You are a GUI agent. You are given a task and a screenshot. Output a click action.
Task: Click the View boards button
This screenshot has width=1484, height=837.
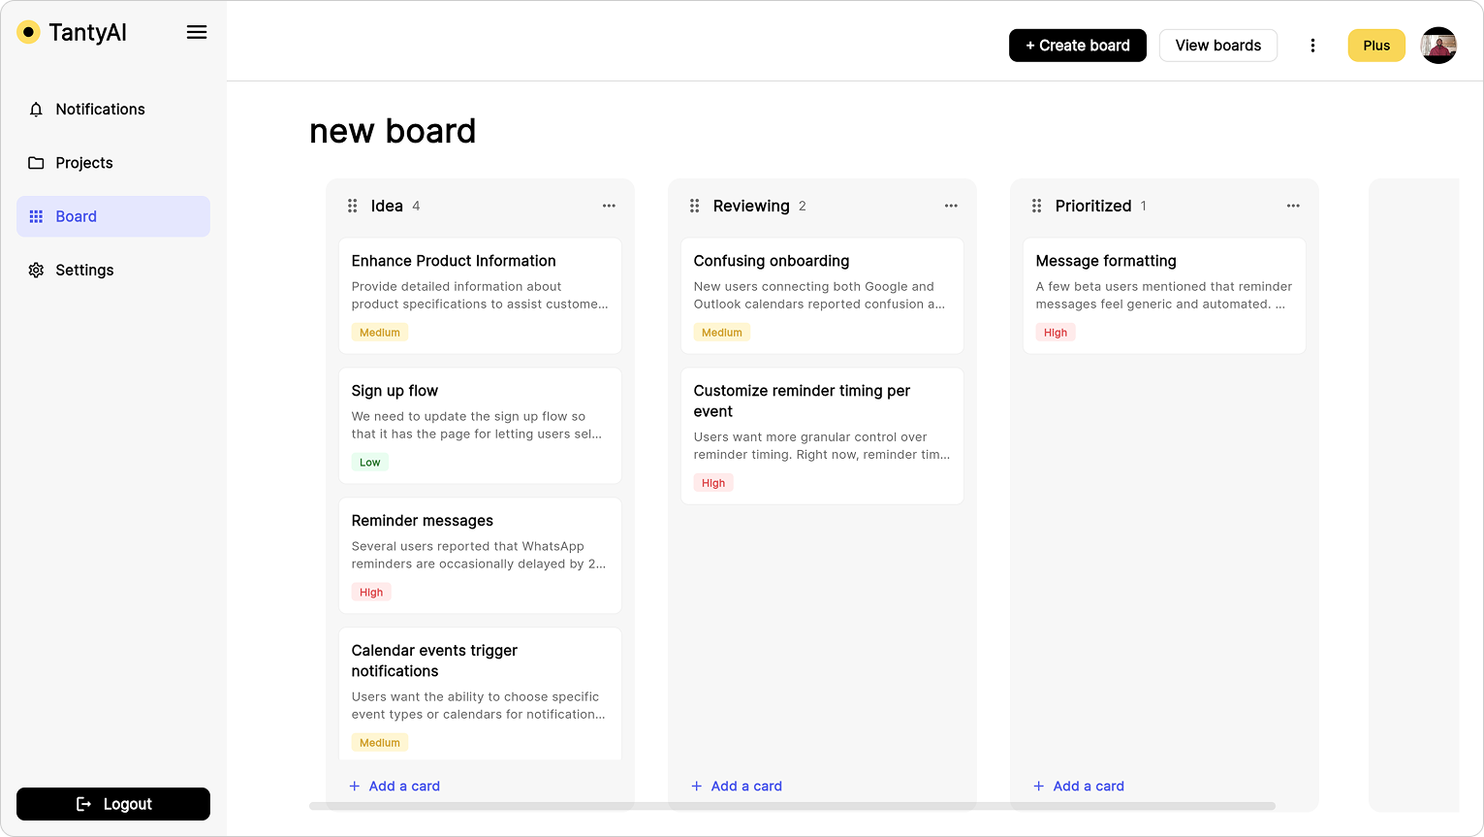point(1217,46)
